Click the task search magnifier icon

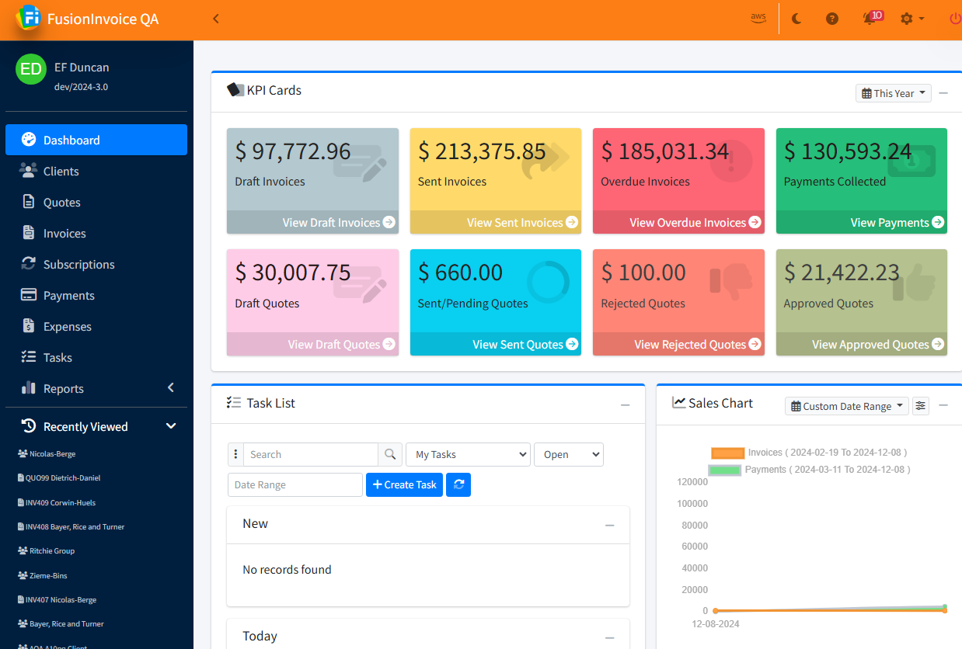390,454
